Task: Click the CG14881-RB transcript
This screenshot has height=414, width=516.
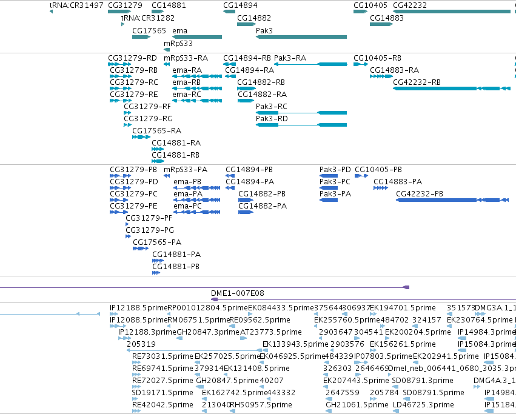Action: click(x=158, y=161)
